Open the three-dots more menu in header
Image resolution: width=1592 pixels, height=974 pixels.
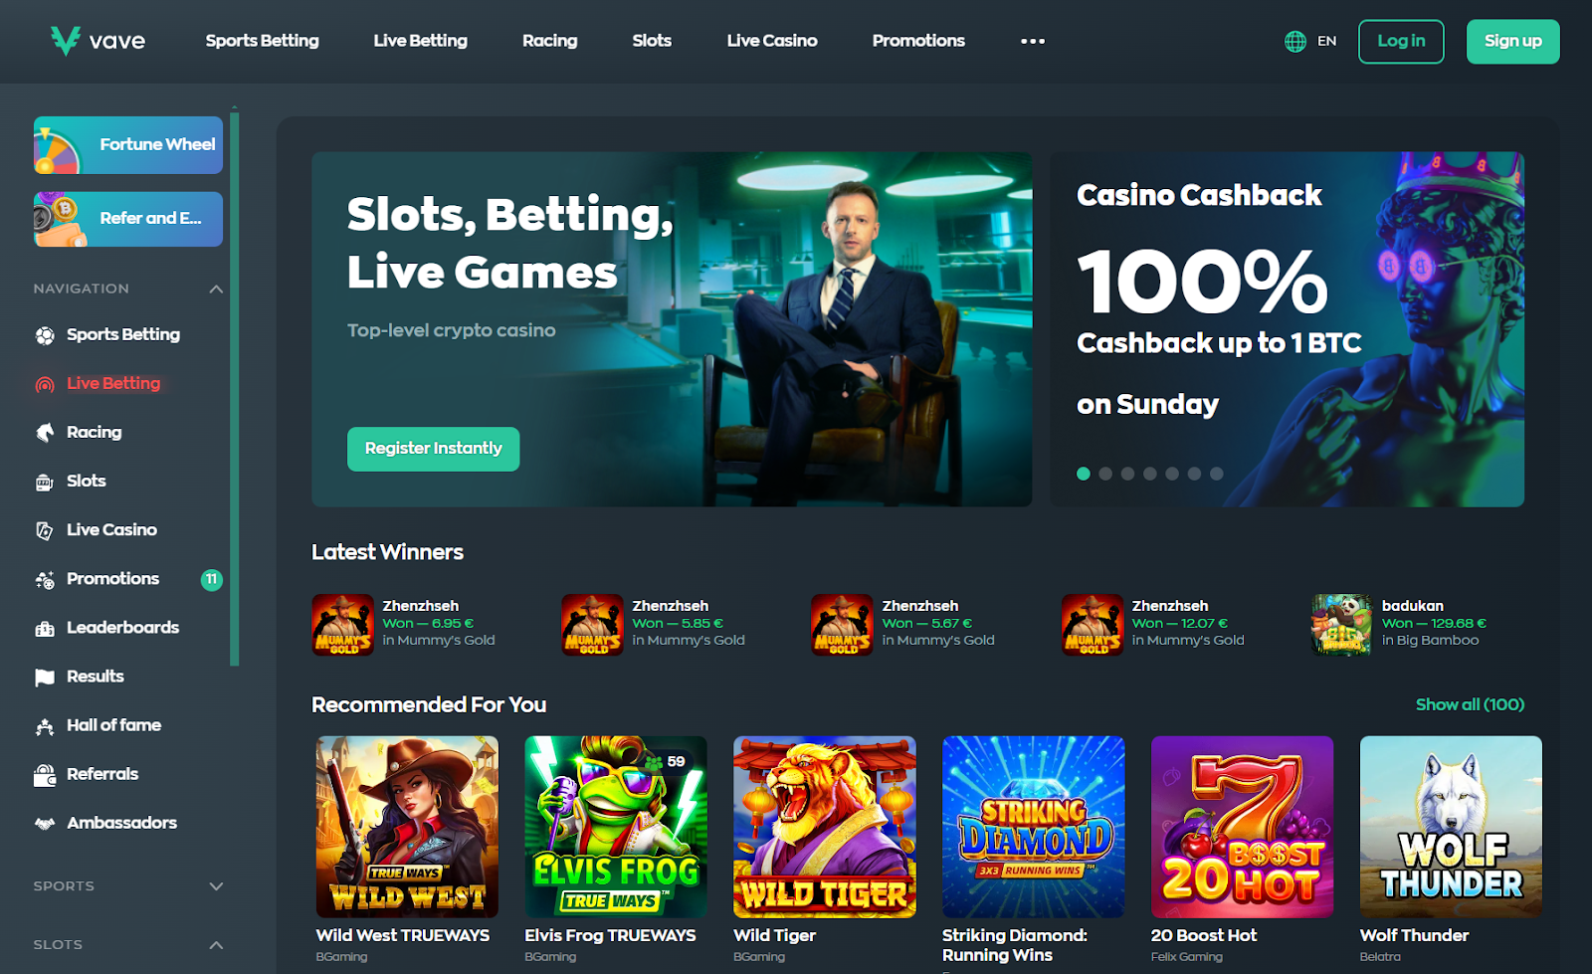click(1033, 41)
